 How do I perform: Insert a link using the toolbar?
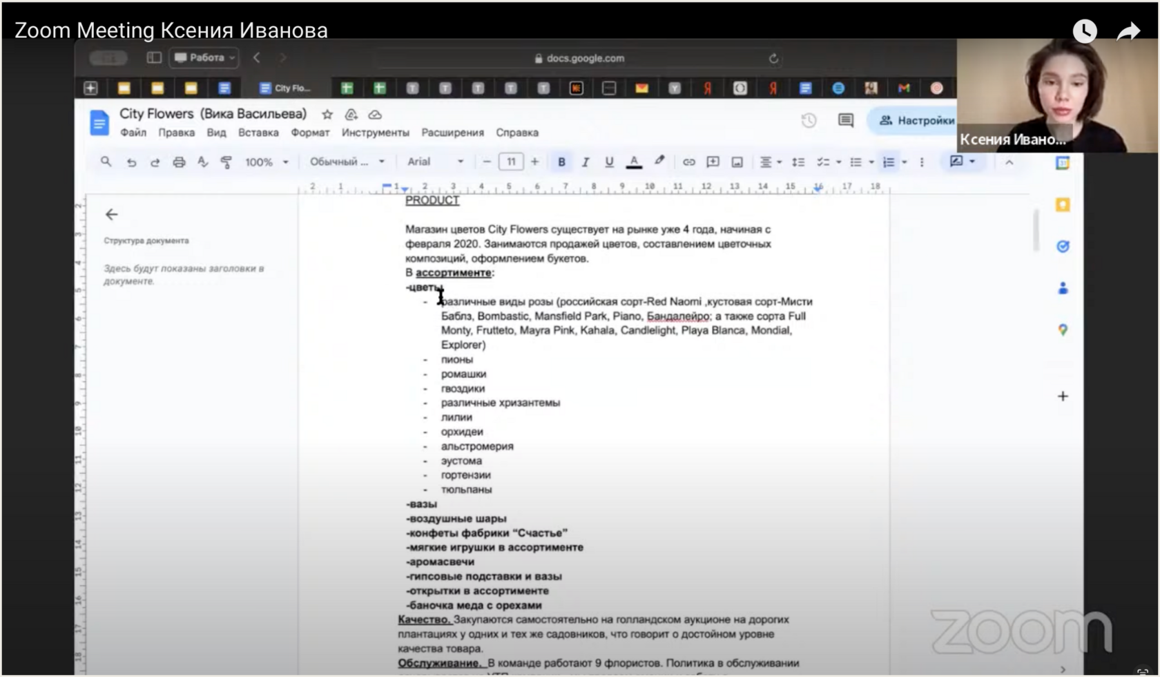688,162
